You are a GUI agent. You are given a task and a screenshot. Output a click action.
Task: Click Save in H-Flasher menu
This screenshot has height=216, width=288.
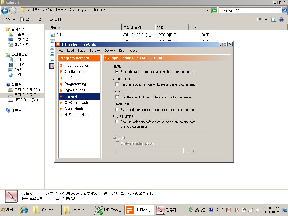(81, 51)
